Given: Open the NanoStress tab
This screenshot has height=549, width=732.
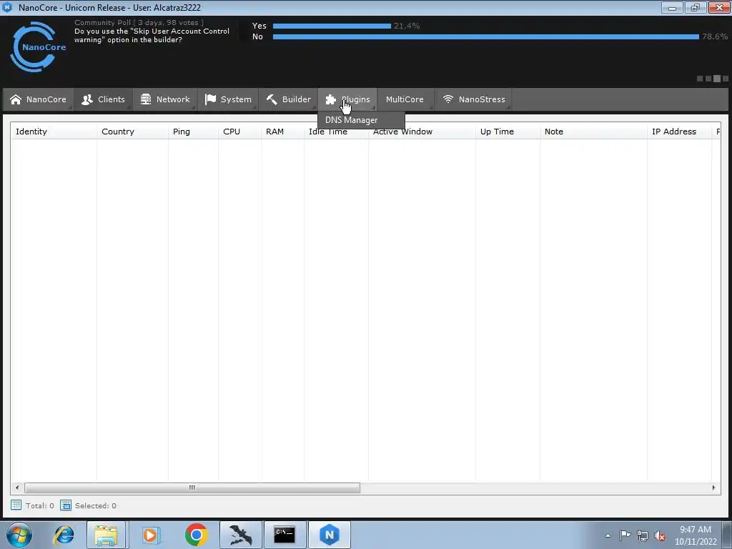Looking at the screenshot, I should coord(473,99).
